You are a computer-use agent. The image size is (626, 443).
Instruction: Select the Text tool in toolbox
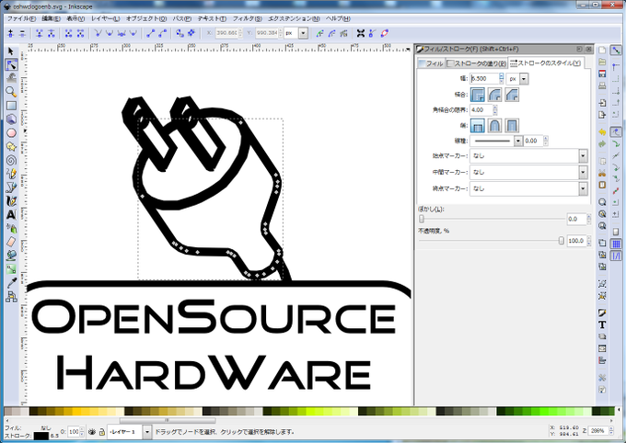[x=11, y=214]
